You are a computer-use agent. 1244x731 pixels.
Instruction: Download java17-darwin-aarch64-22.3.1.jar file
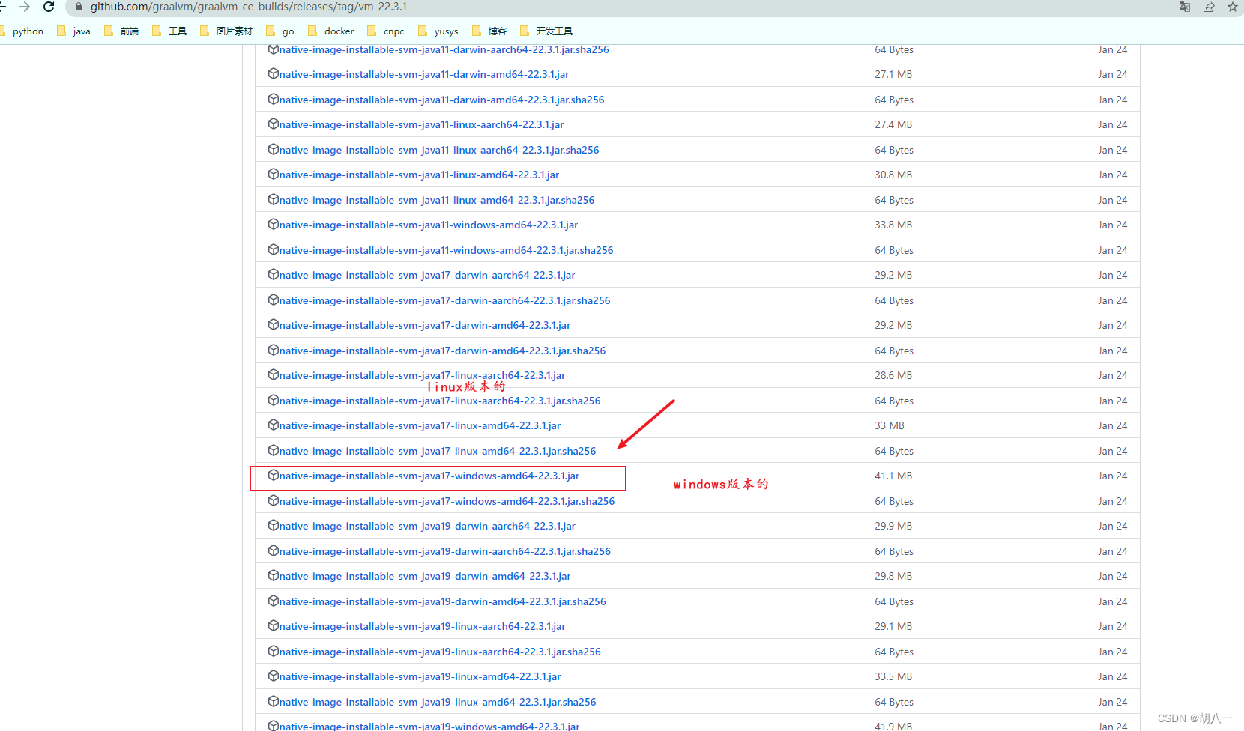tap(427, 275)
